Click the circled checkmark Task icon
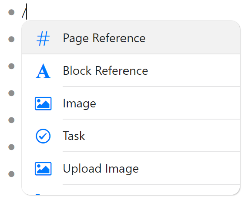Image resolution: width=248 pixels, height=200 pixels. (x=43, y=136)
